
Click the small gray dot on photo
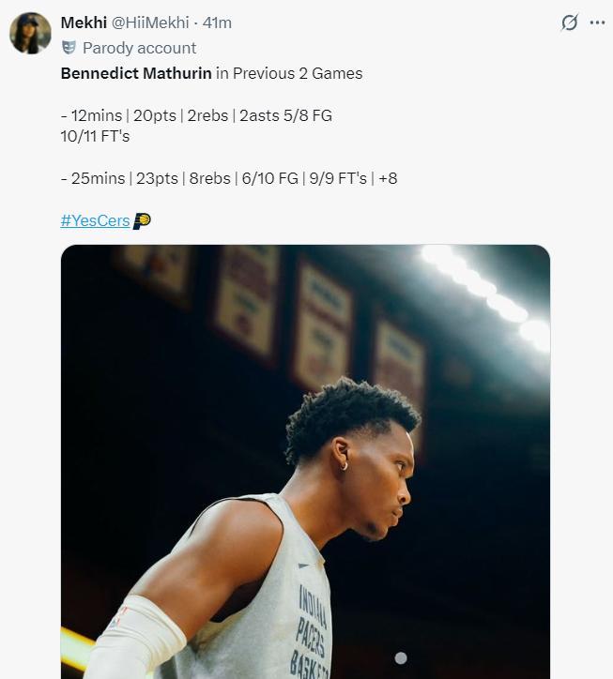(x=401, y=658)
